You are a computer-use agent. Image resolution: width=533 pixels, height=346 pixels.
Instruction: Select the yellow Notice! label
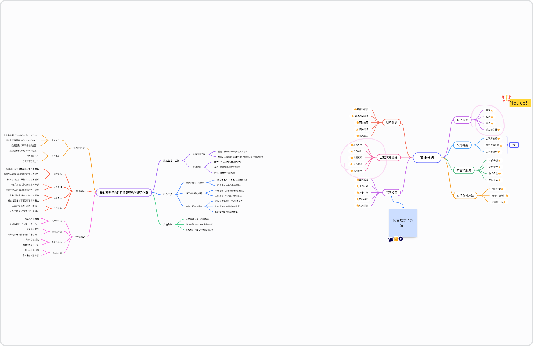point(519,103)
